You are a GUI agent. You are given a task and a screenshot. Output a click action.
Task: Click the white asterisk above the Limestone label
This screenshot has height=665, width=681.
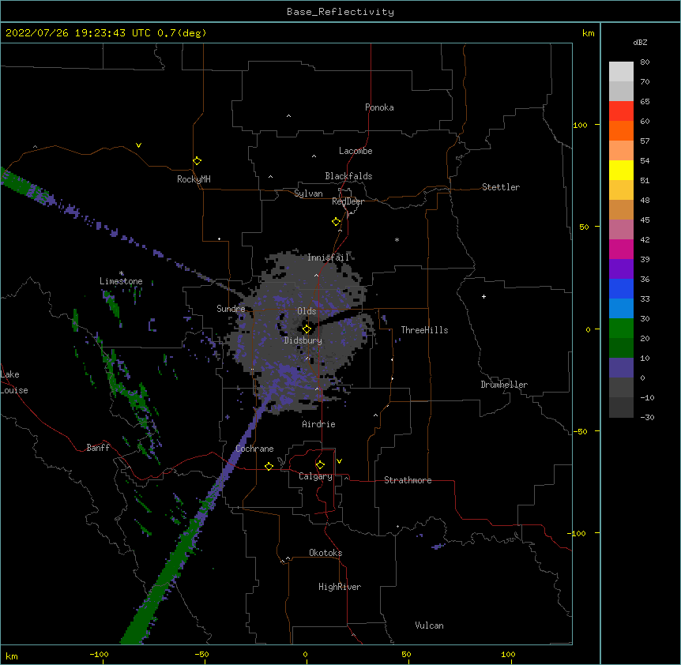pyautogui.click(x=122, y=273)
